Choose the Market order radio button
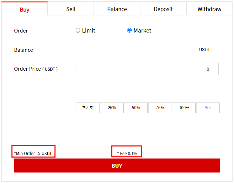 point(130,30)
